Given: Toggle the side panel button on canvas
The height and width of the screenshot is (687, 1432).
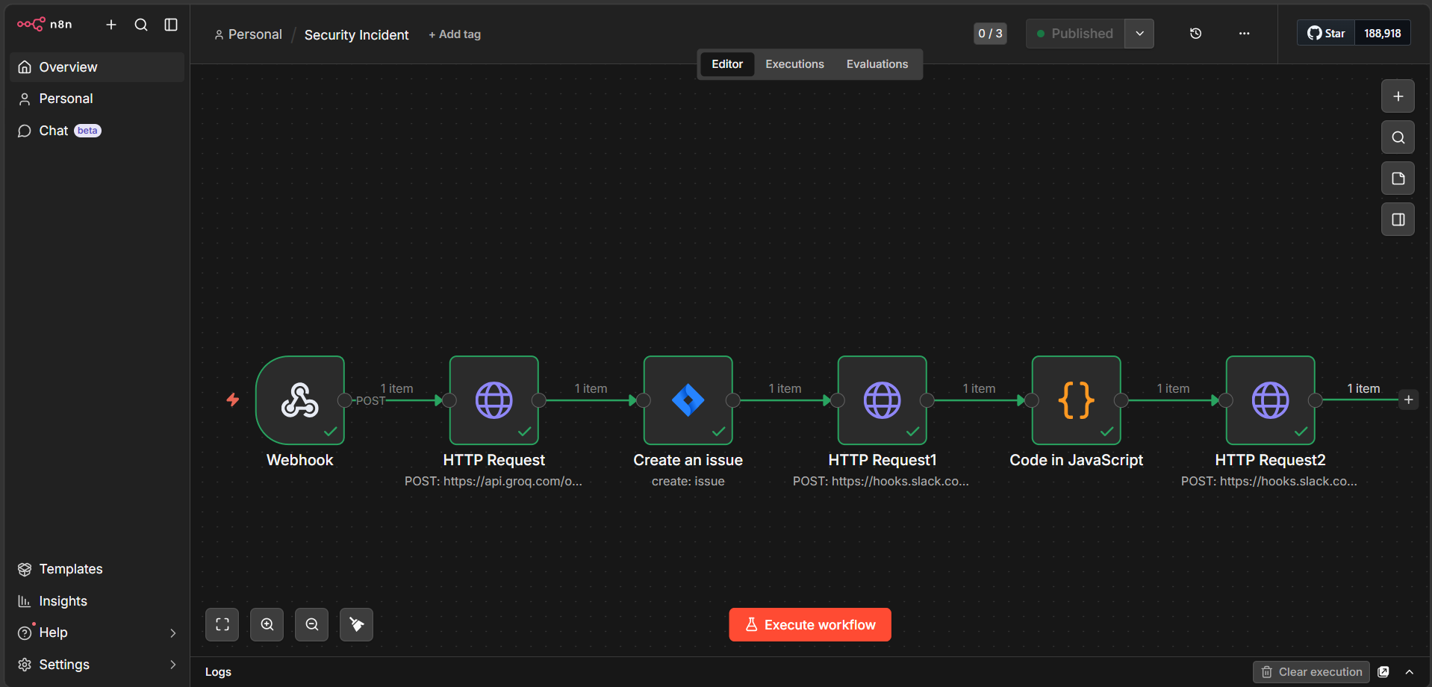Looking at the screenshot, I should 1398,220.
